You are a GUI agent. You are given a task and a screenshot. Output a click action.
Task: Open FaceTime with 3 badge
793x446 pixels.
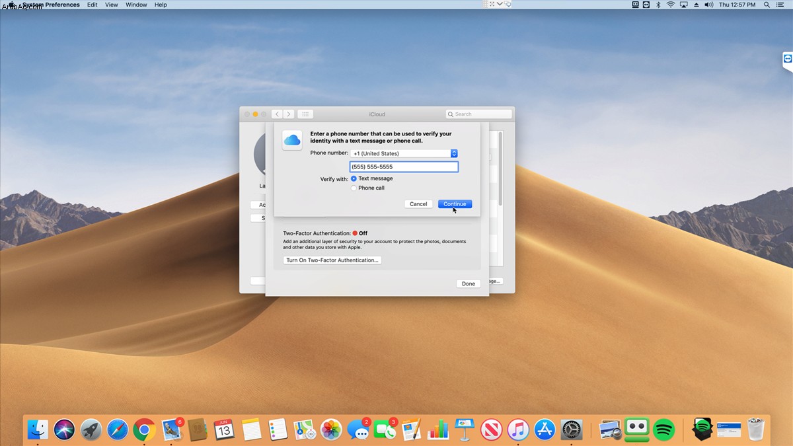pos(385,429)
